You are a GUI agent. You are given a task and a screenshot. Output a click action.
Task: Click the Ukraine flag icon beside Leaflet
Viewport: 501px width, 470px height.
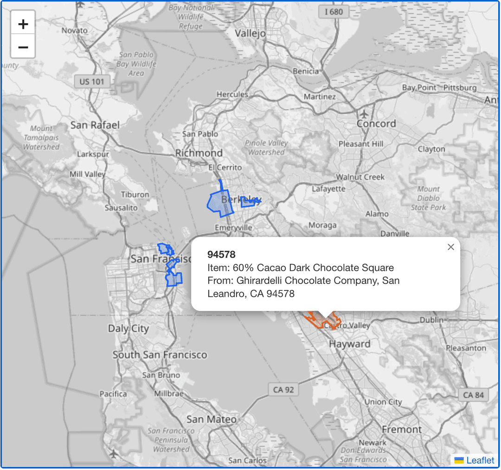pyautogui.click(x=459, y=460)
